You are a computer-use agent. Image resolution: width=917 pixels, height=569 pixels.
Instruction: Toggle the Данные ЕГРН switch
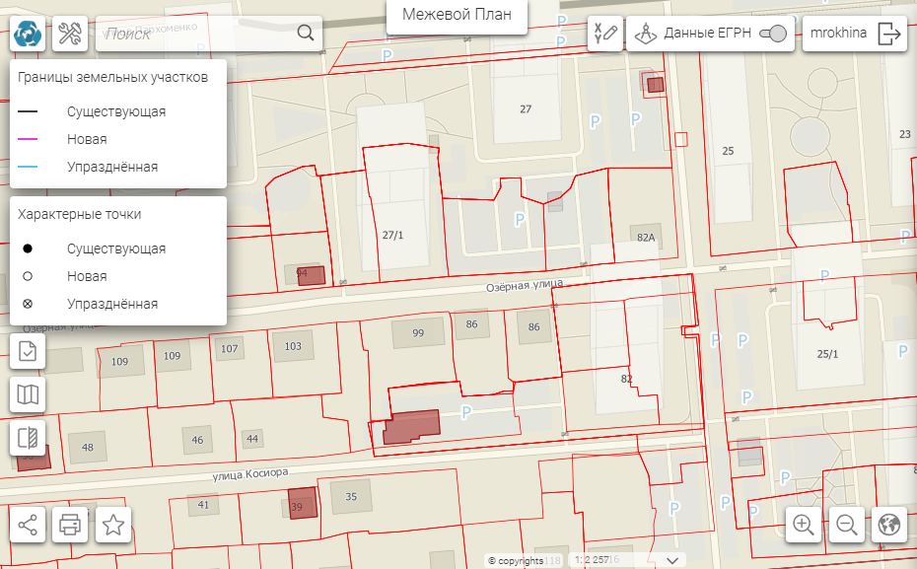tap(777, 34)
